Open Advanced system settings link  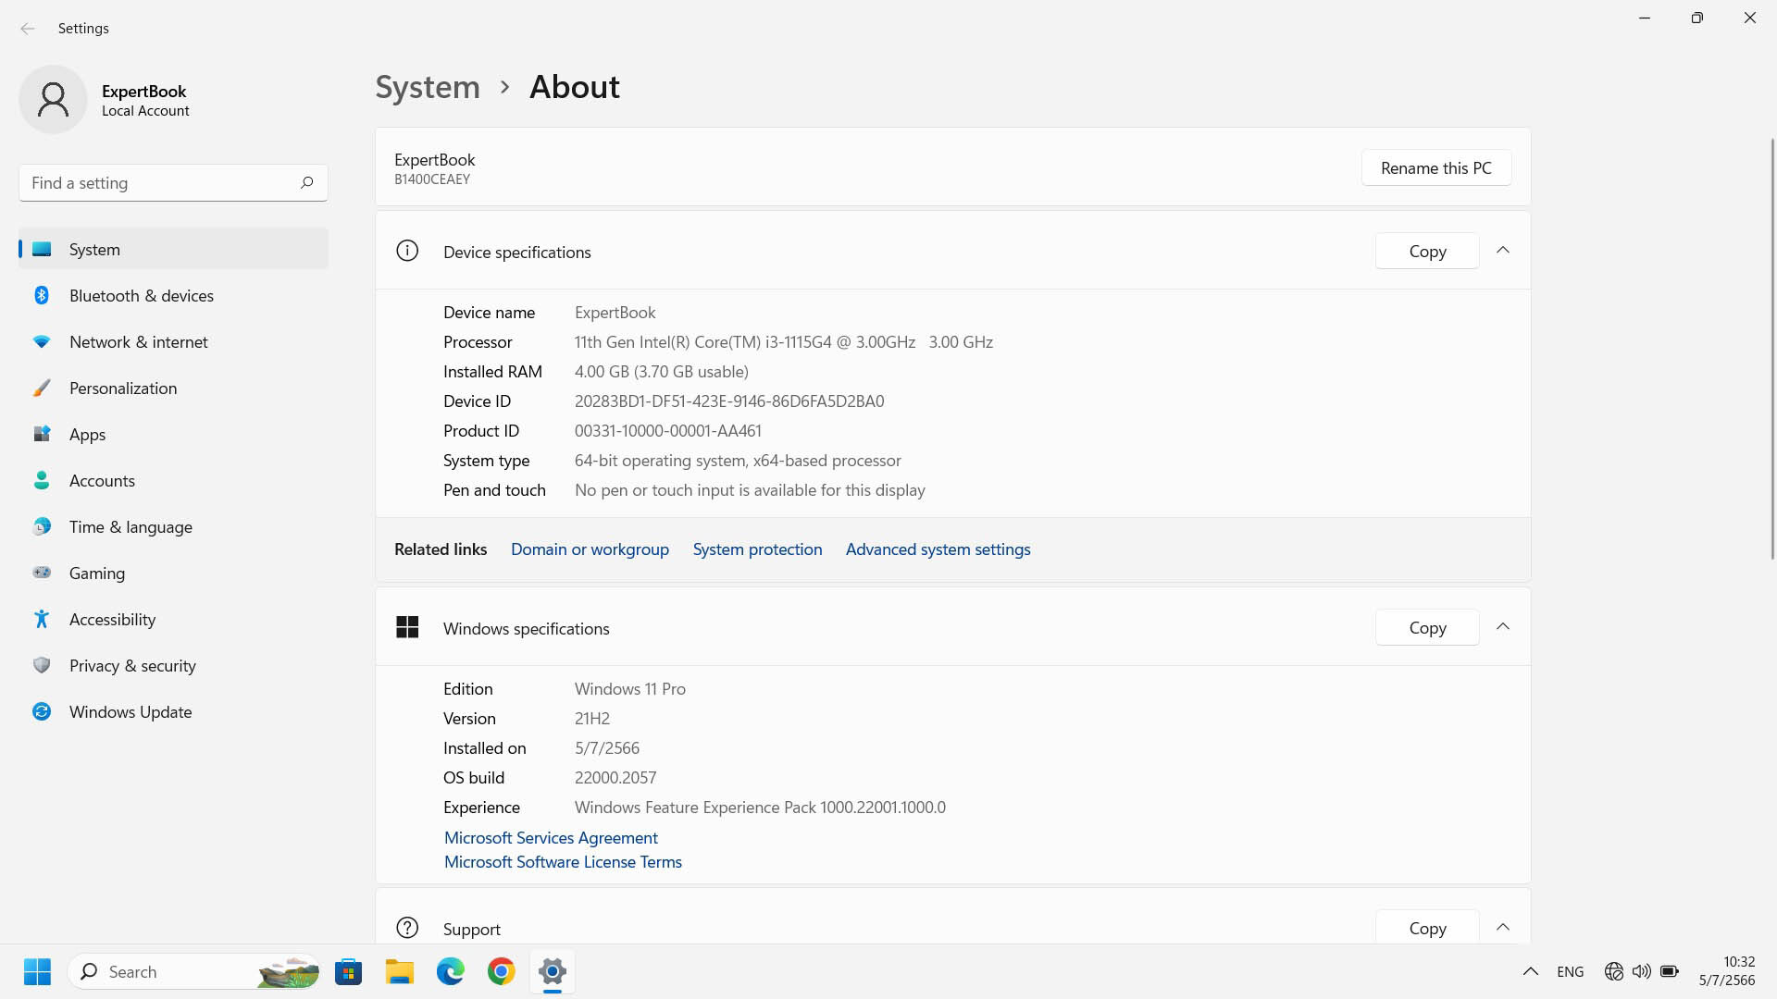coord(938,549)
